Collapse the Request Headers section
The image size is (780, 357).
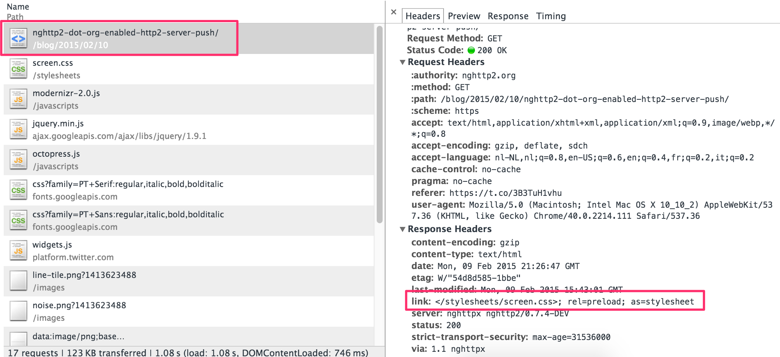click(403, 62)
